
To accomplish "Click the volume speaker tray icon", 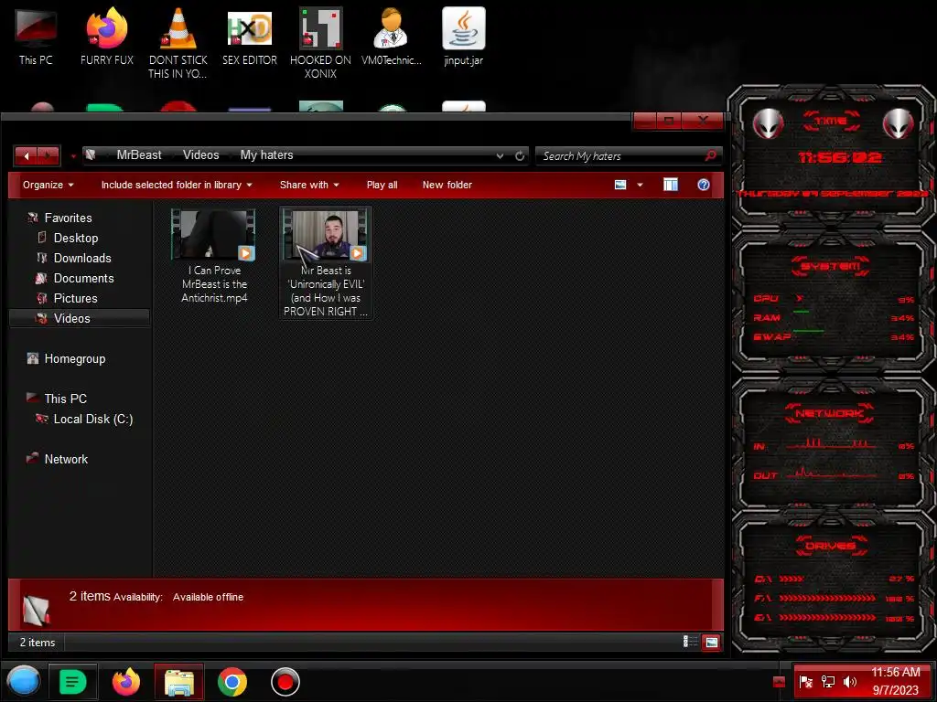I will coord(850,682).
